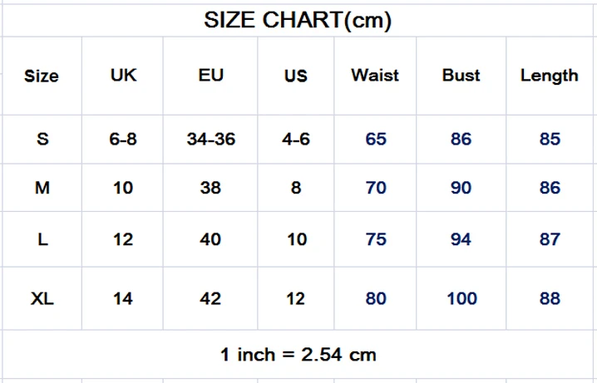The image size is (597, 383).
Task: Click the 6-8 UK size cell
Action: click(x=122, y=140)
